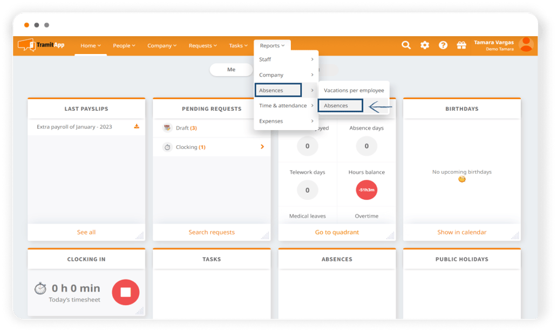Click the red hours balance badge
This screenshot has width=557, height=332.
coord(366,190)
